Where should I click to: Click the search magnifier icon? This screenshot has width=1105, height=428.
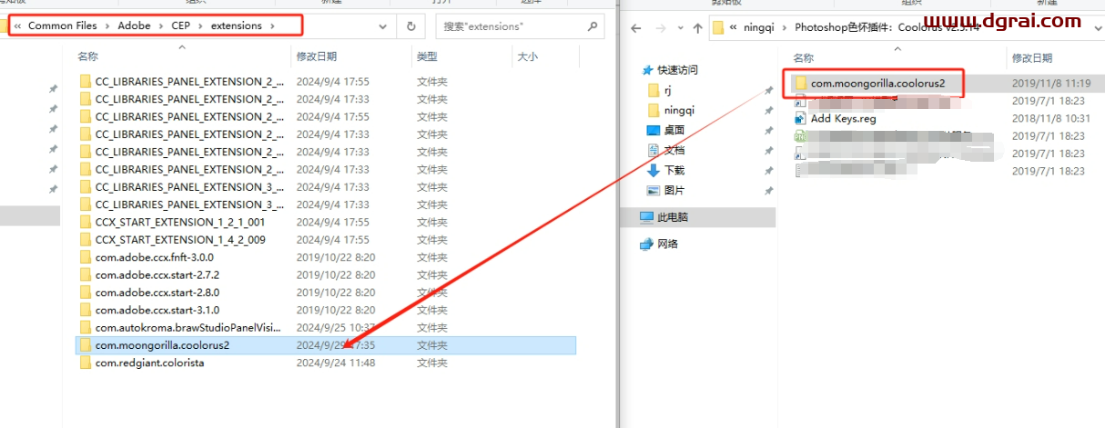coord(592,27)
